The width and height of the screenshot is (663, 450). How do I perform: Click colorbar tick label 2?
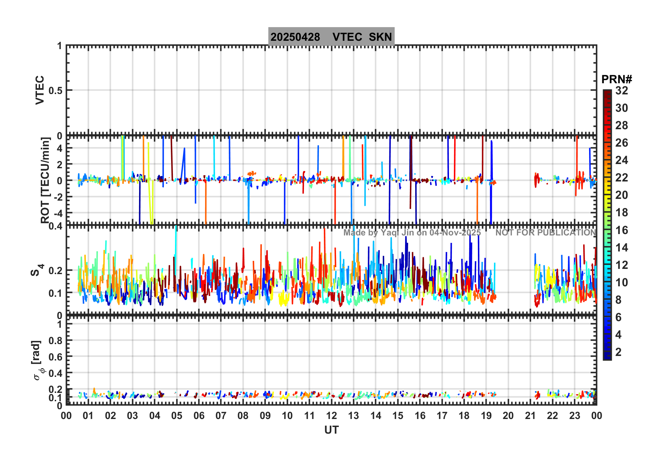click(618, 352)
